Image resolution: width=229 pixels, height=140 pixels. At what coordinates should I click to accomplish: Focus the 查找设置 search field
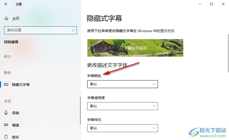pos(41,30)
